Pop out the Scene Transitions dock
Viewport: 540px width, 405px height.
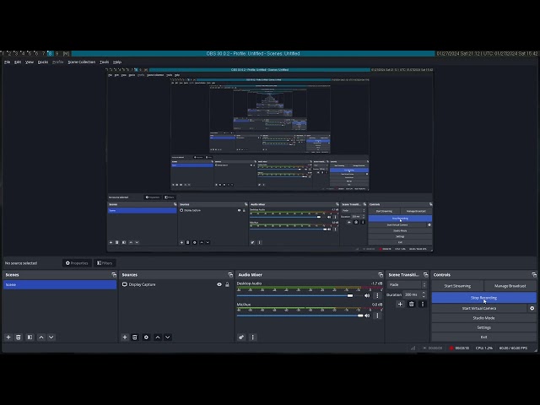point(425,275)
